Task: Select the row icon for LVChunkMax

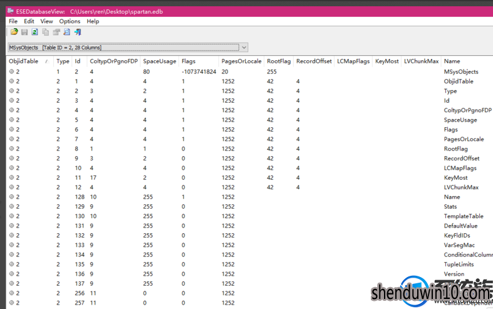Action: tap(12, 187)
